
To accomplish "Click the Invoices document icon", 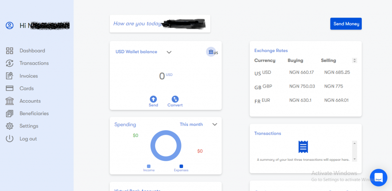I will (10, 76).
